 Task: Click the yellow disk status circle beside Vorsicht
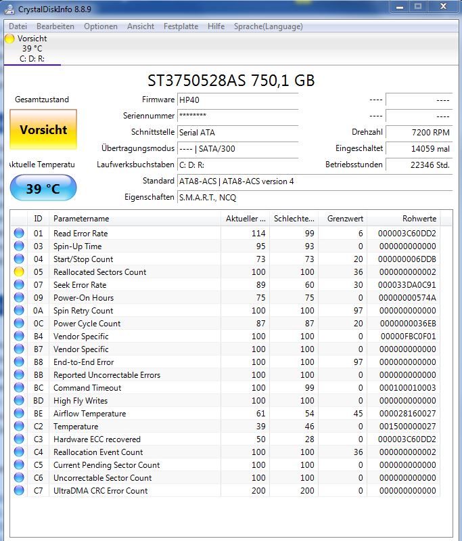point(9,39)
